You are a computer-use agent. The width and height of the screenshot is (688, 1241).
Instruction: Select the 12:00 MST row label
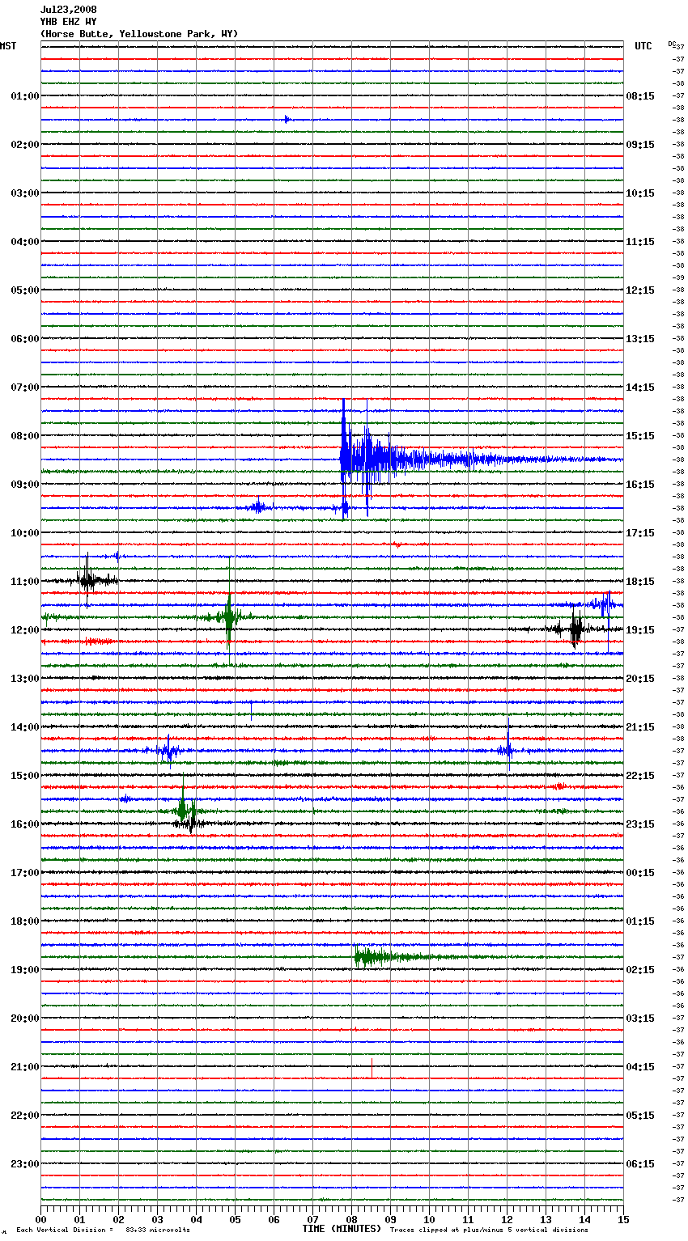tap(25, 630)
